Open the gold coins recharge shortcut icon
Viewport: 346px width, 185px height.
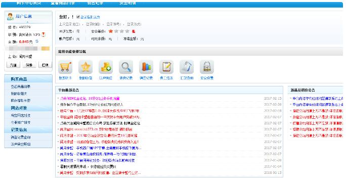[106, 67]
